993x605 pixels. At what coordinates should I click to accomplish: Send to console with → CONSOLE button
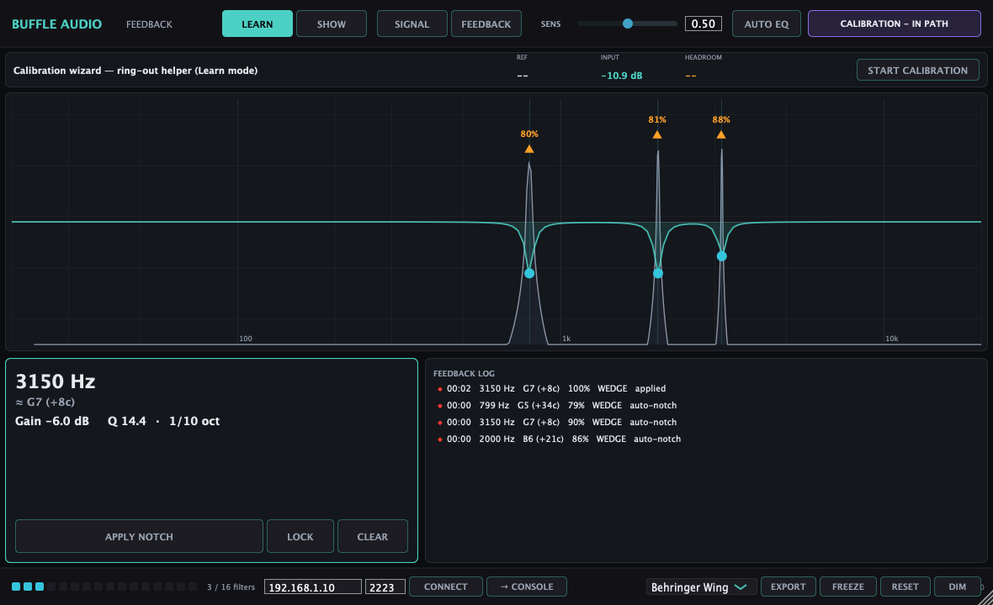526,587
